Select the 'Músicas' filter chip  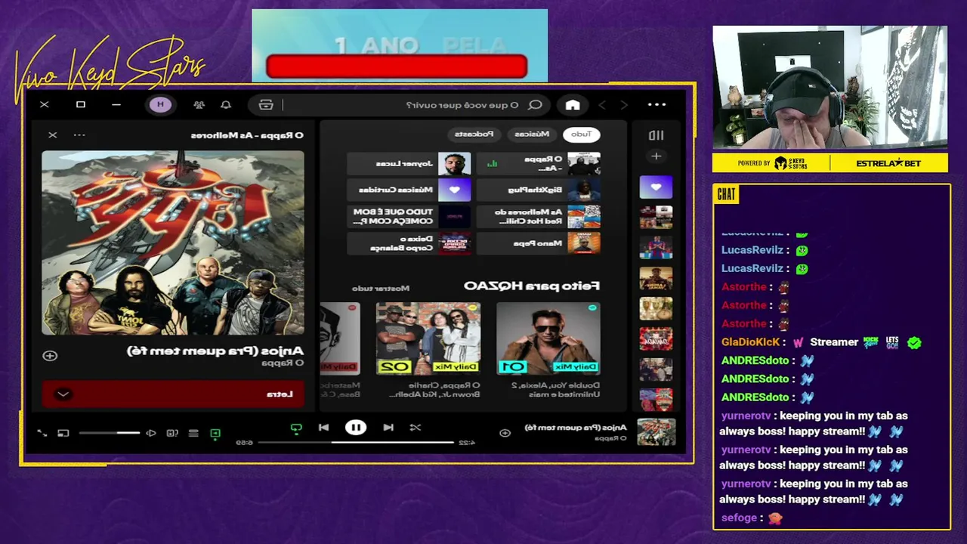532,134
